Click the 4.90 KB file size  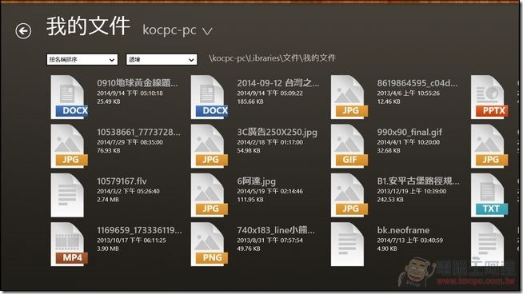click(387, 248)
